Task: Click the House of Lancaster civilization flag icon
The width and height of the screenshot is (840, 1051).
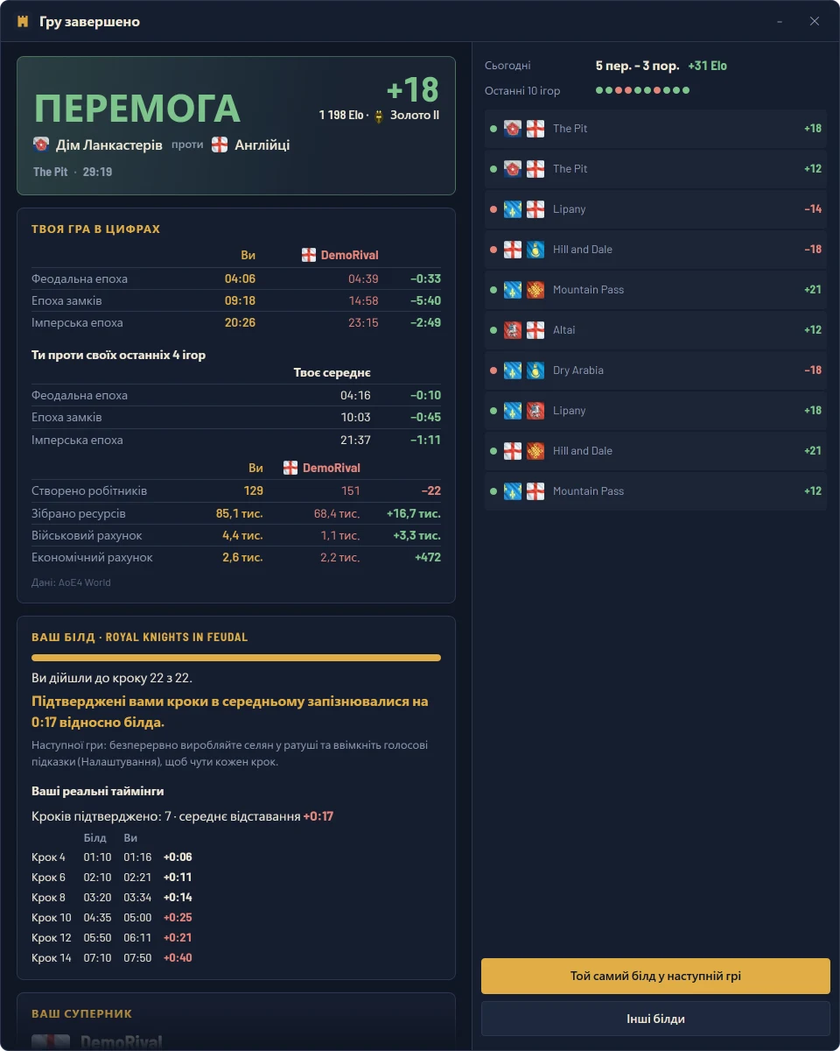Action: (x=41, y=145)
